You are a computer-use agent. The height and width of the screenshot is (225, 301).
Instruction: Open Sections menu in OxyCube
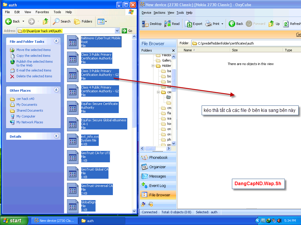point(159,13)
